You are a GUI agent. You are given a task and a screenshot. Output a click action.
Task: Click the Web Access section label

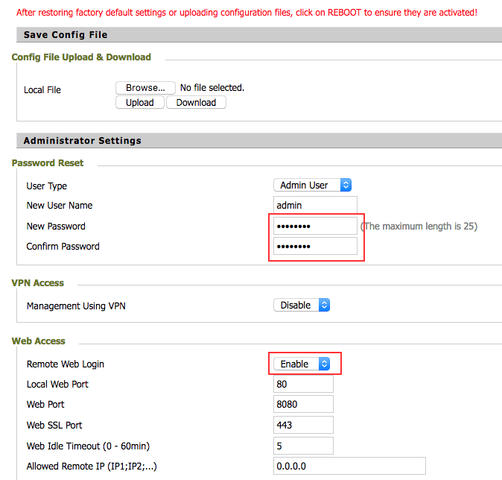tap(39, 341)
